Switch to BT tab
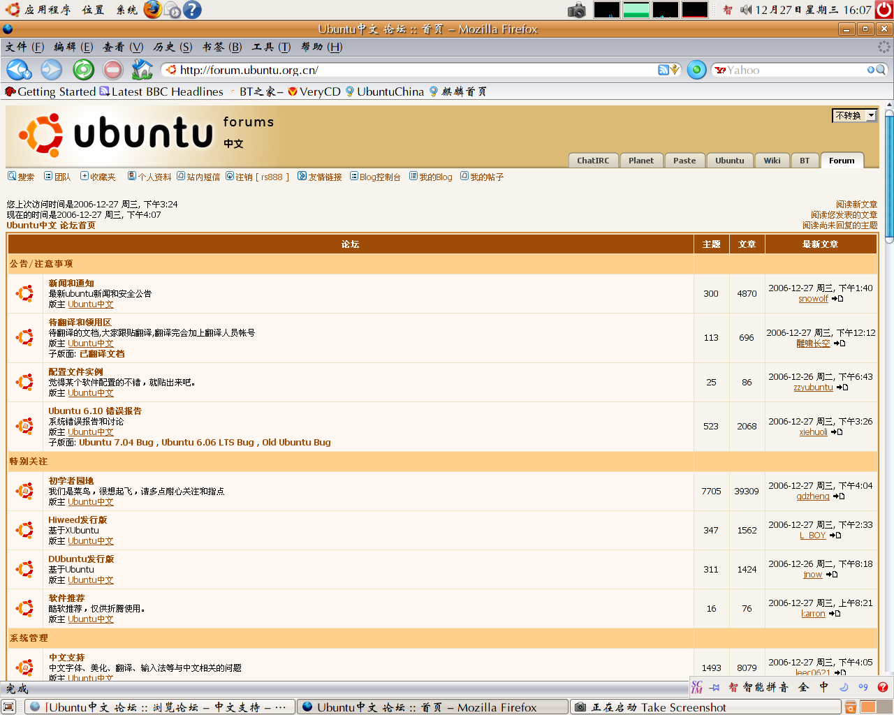Screen dimensions: 894x715 805,160
